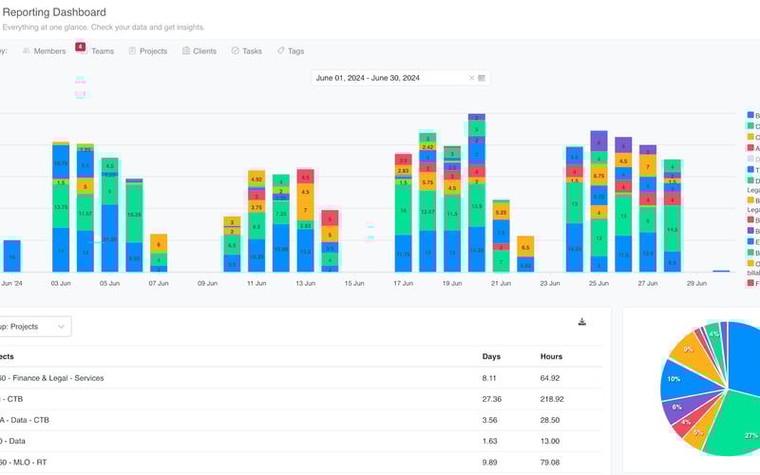Click the 28.50 hours value

pyautogui.click(x=550, y=420)
